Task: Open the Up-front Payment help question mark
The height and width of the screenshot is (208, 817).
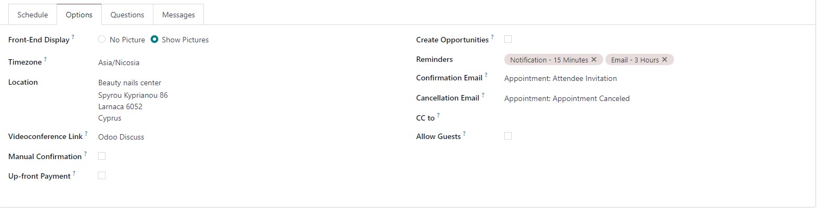Action: (74, 173)
